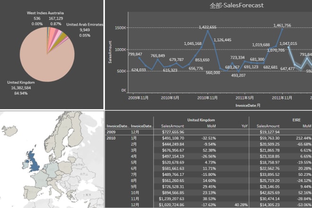Select Iceland on the Europe map

[x=9, y=130]
